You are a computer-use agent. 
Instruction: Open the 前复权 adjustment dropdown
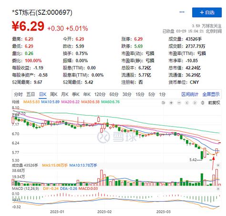(214, 103)
